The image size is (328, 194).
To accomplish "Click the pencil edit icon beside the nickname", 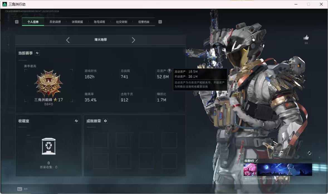I will (x=257, y=161).
